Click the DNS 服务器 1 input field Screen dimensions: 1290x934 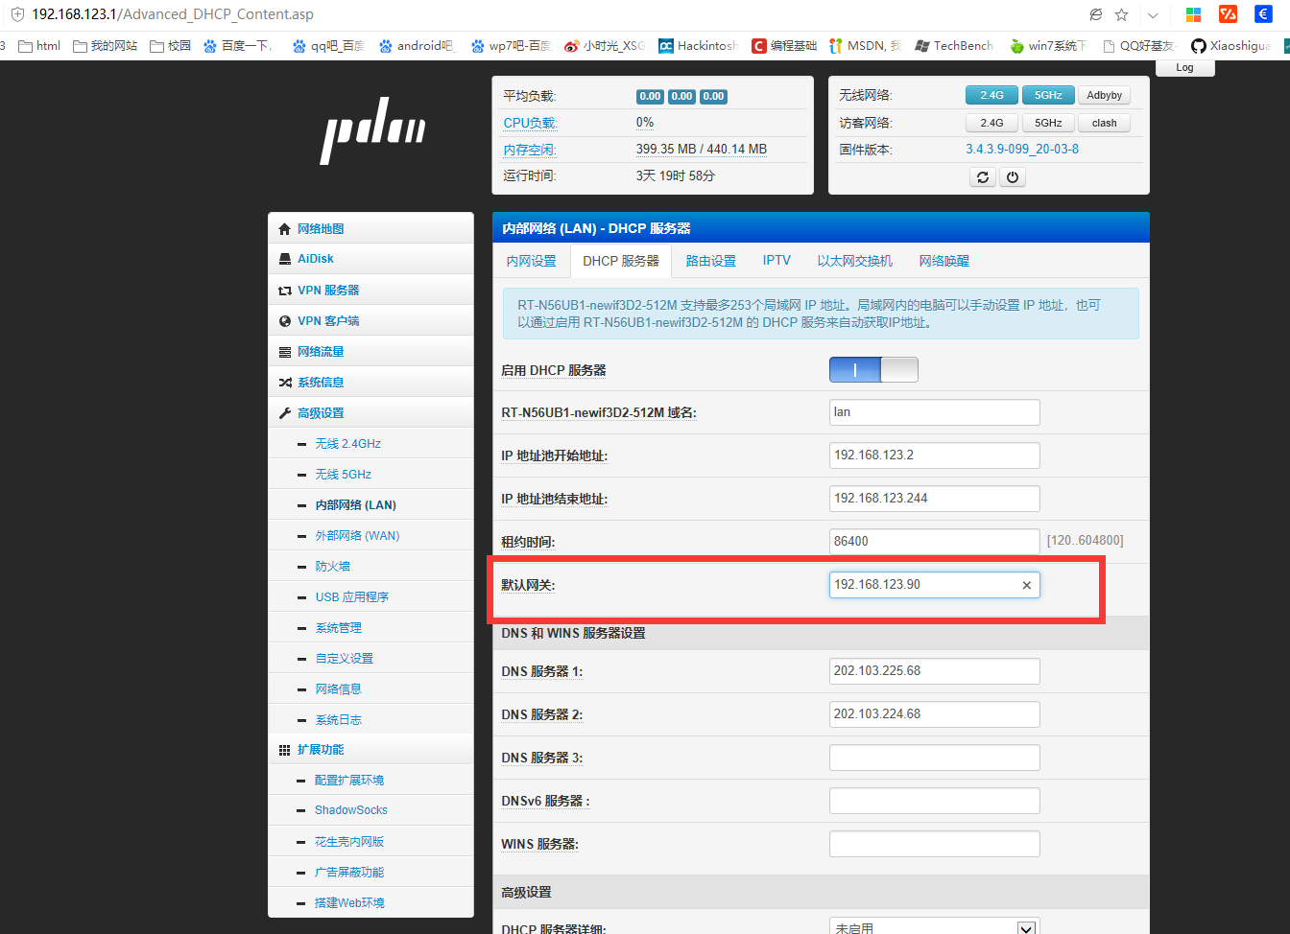click(x=934, y=671)
